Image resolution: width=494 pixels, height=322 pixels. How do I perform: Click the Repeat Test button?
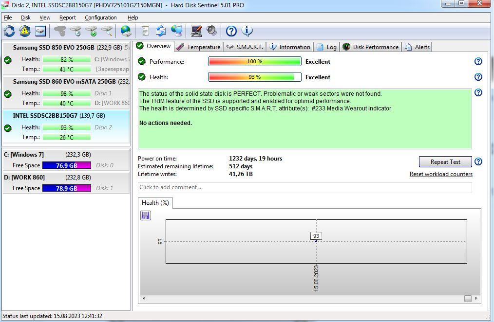point(445,161)
